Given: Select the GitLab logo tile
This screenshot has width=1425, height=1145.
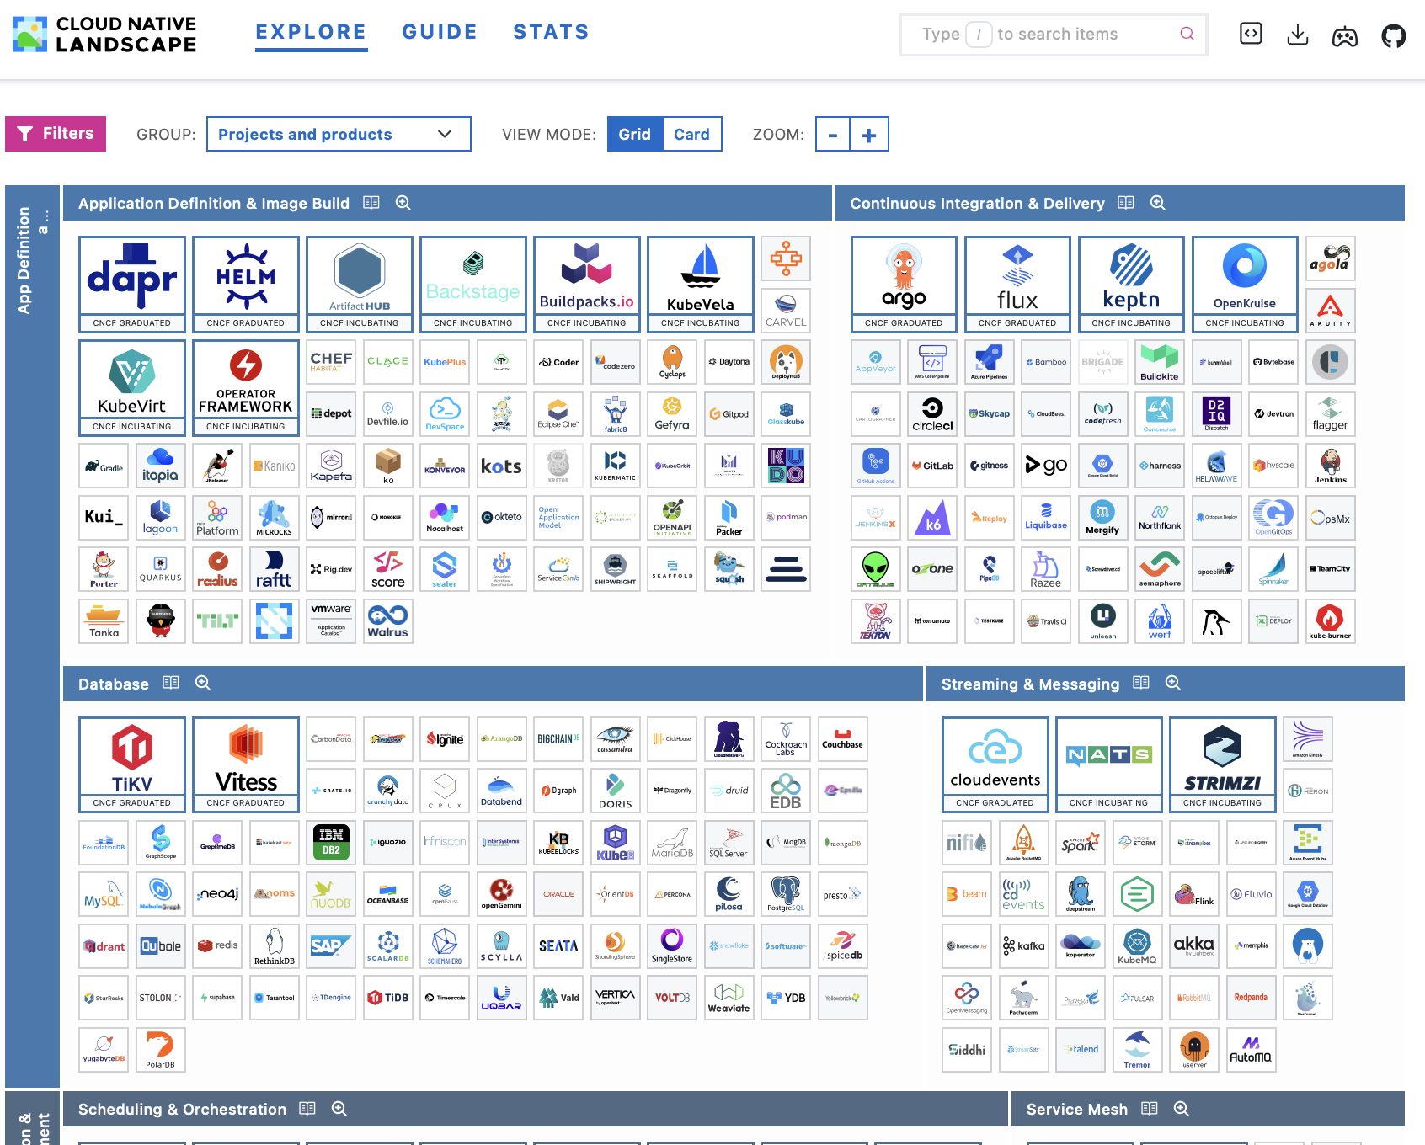Looking at the screenshot, I should [932, 466].
